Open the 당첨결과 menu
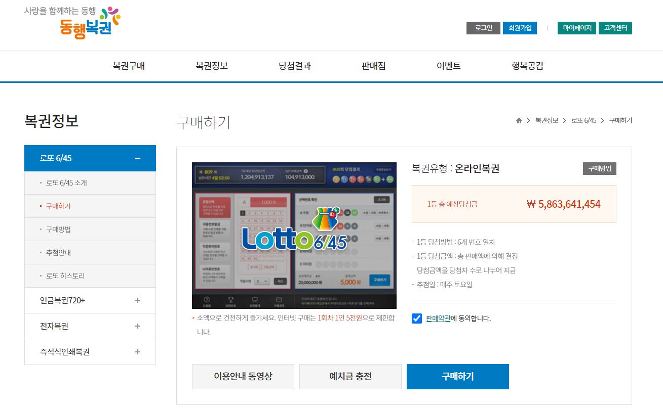The width and height of the screenshot is (663, 409). pos(295,66)
